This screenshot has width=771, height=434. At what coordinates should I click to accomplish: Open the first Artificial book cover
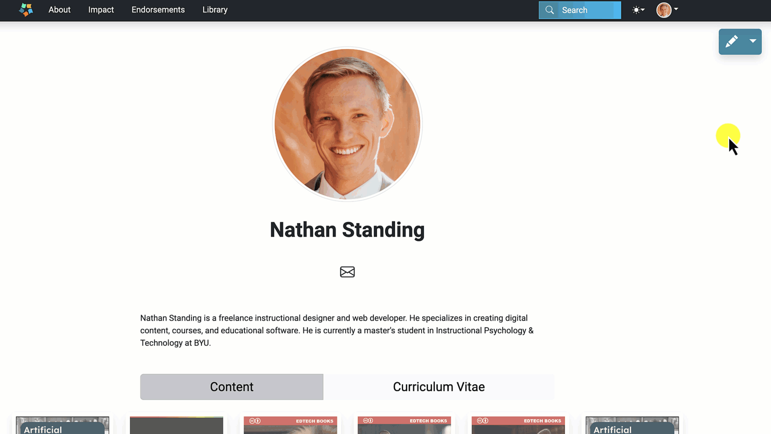coord(63,425)
